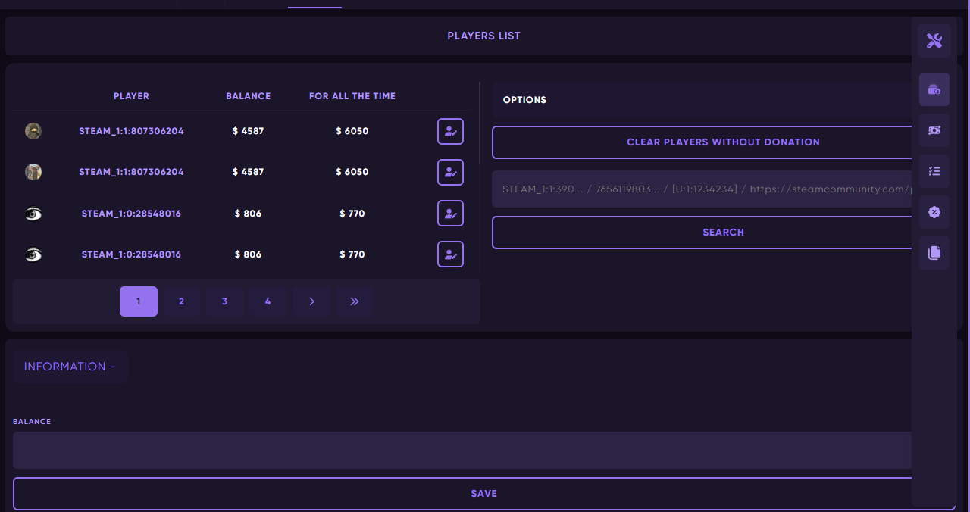The height and width of the screenshot is (512, 970).
Task: Click the checklist icon in sidebar
Action: 934,171
